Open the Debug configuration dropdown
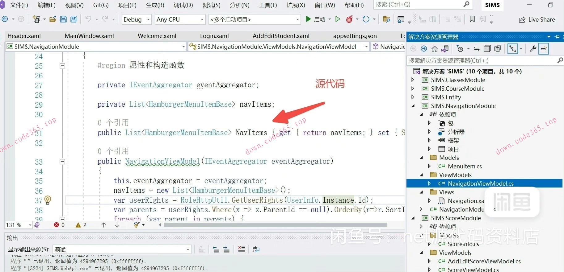Image resolution: width=564 pixels, height=272 pixels. [137, 19]
